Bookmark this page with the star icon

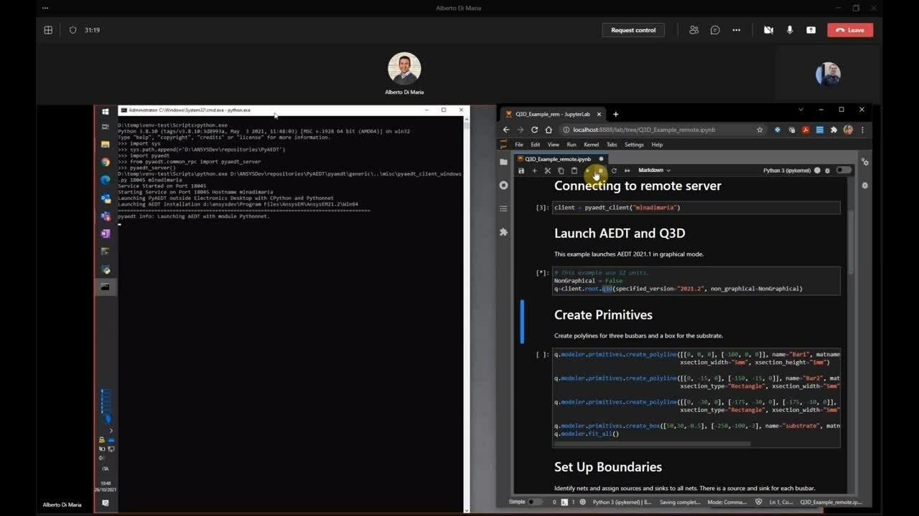point(760,130)
